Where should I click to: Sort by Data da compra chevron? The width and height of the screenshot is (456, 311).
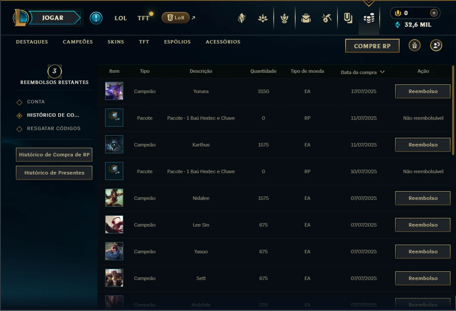point(382,72)
